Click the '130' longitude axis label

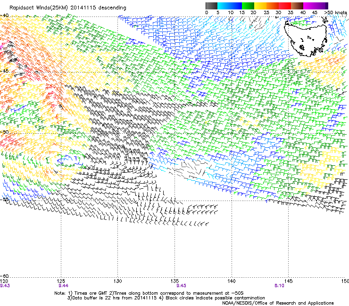tap(118, 281)
